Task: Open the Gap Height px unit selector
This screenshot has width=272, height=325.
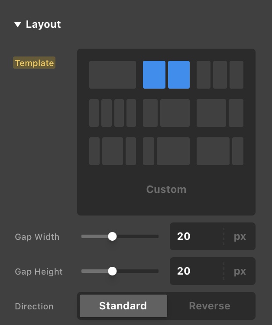Action: (240, 271)
